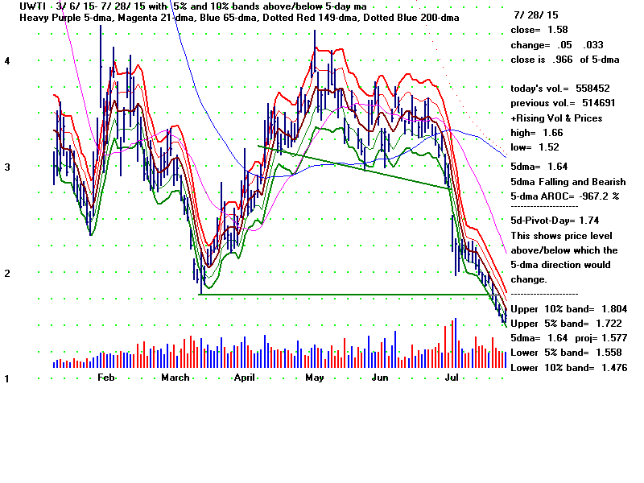Click the 7/28/15 date above the stats panel
Image resolution: width=644 pixels, height=483 pixels.
point(535,16)
